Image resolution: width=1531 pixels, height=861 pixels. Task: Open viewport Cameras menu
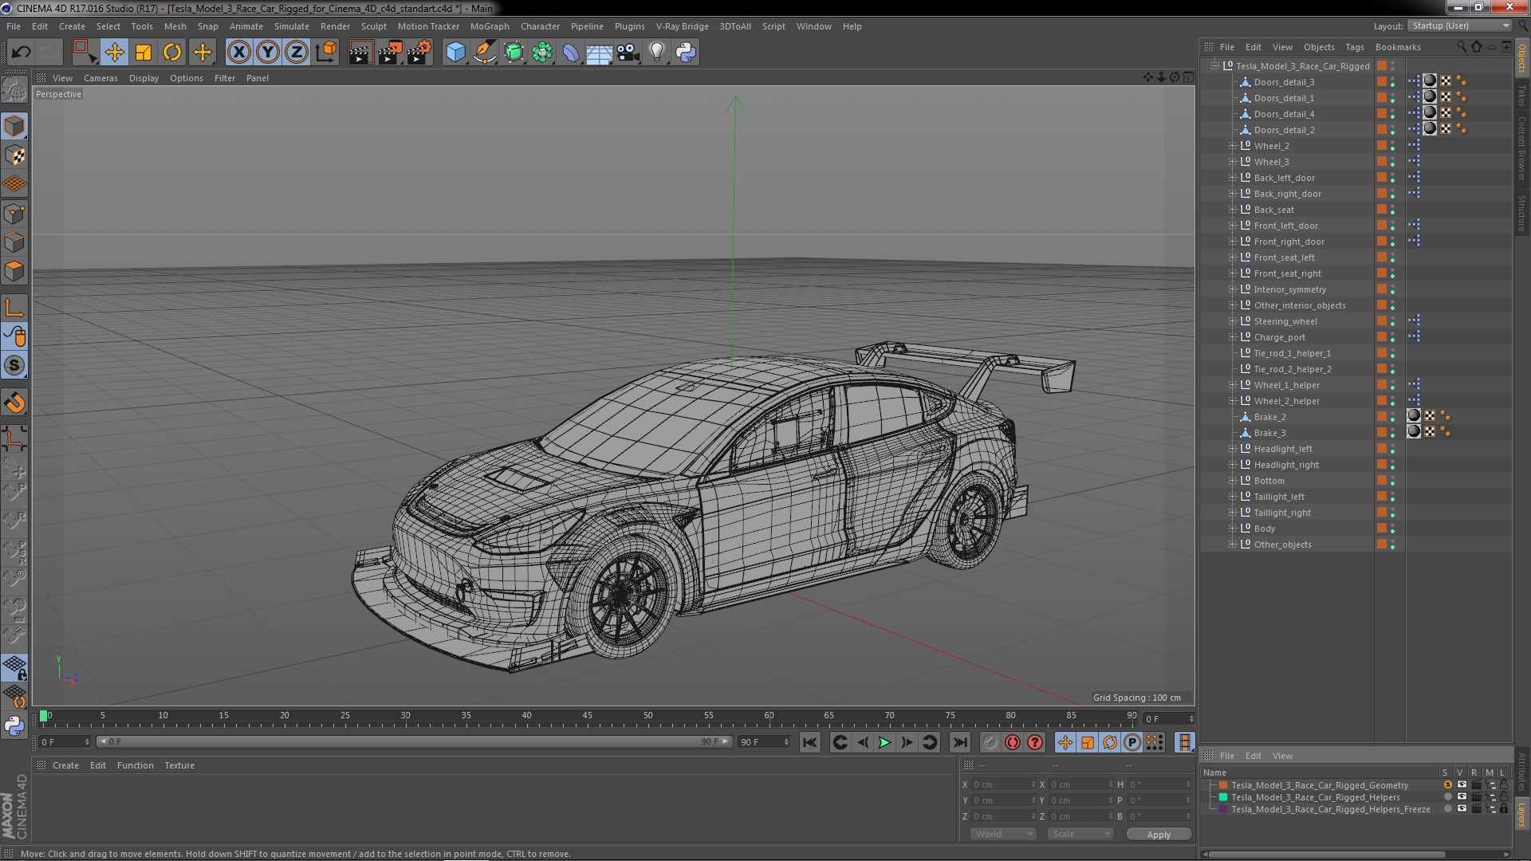(100, 78)
